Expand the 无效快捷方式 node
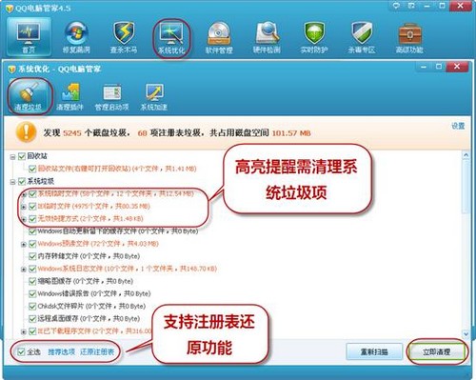This screenshot has height=380, width=476. click(x=24, y=219)
